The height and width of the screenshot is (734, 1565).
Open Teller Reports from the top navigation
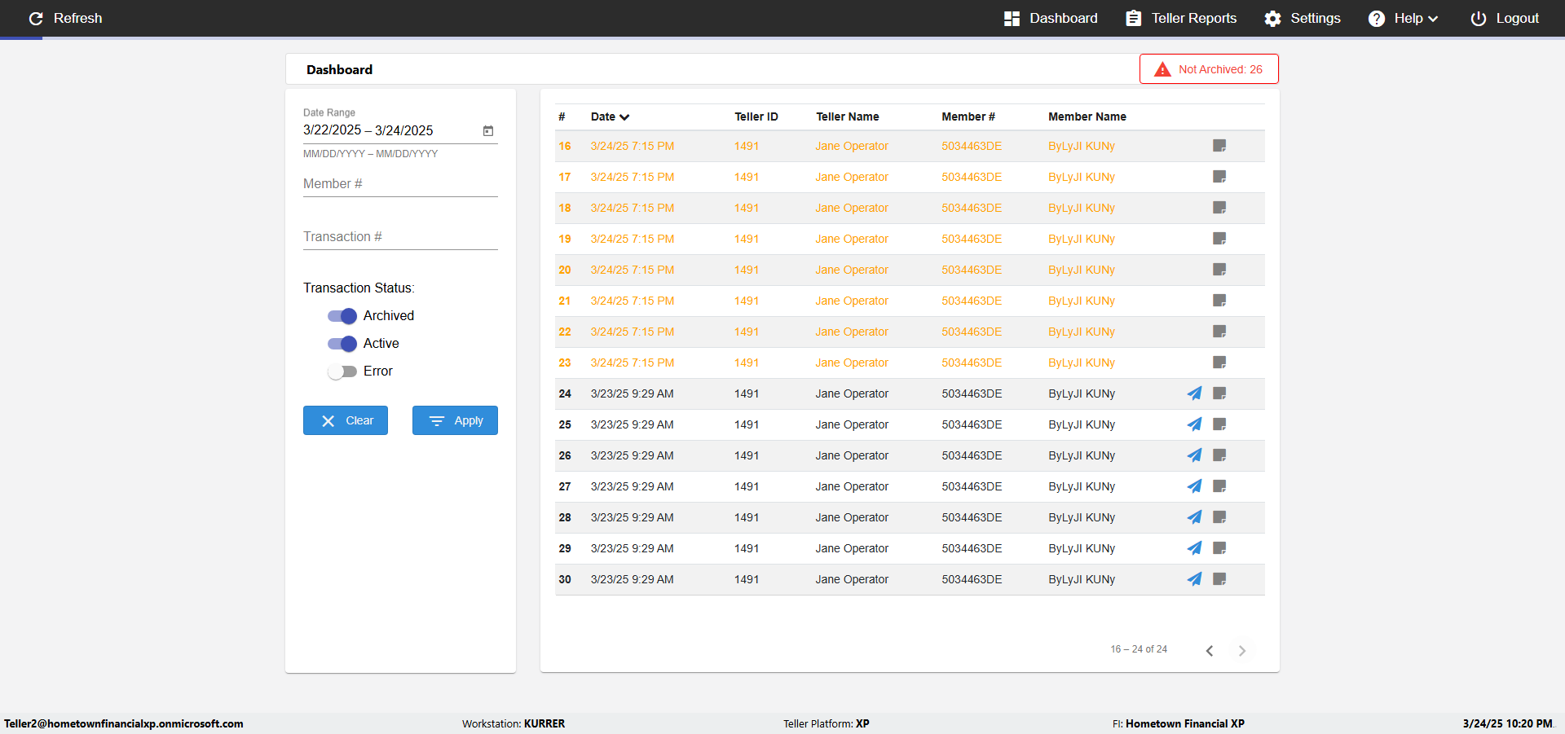pos(1181,18)
